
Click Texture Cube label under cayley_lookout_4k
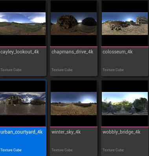11,70
